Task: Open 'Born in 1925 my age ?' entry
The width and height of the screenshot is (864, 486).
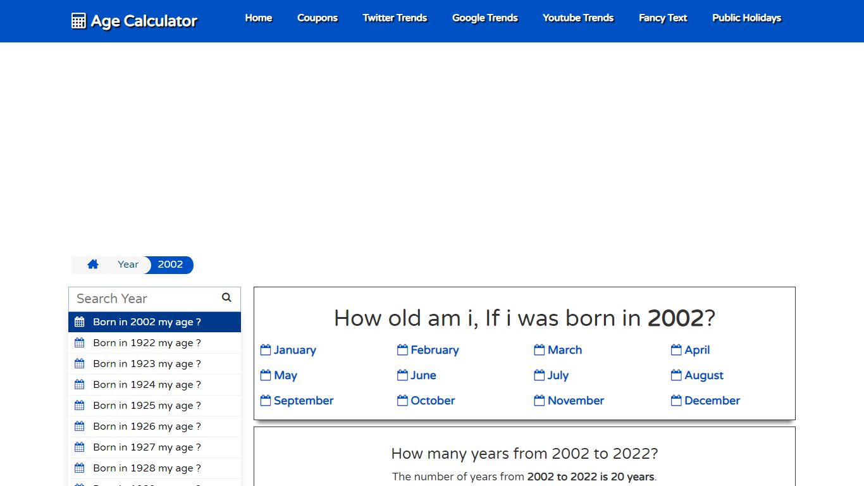Action: coord(154,406)
